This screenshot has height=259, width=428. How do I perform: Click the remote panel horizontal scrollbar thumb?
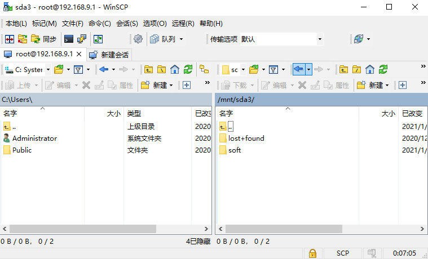coord(284,229)
